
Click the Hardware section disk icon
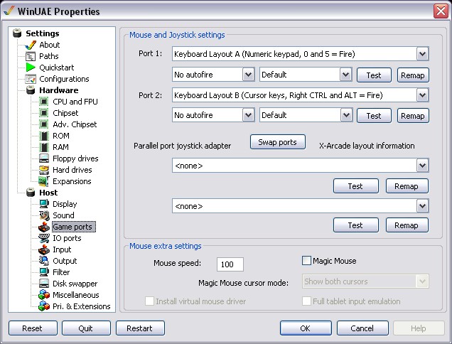[x=31, y=90]
